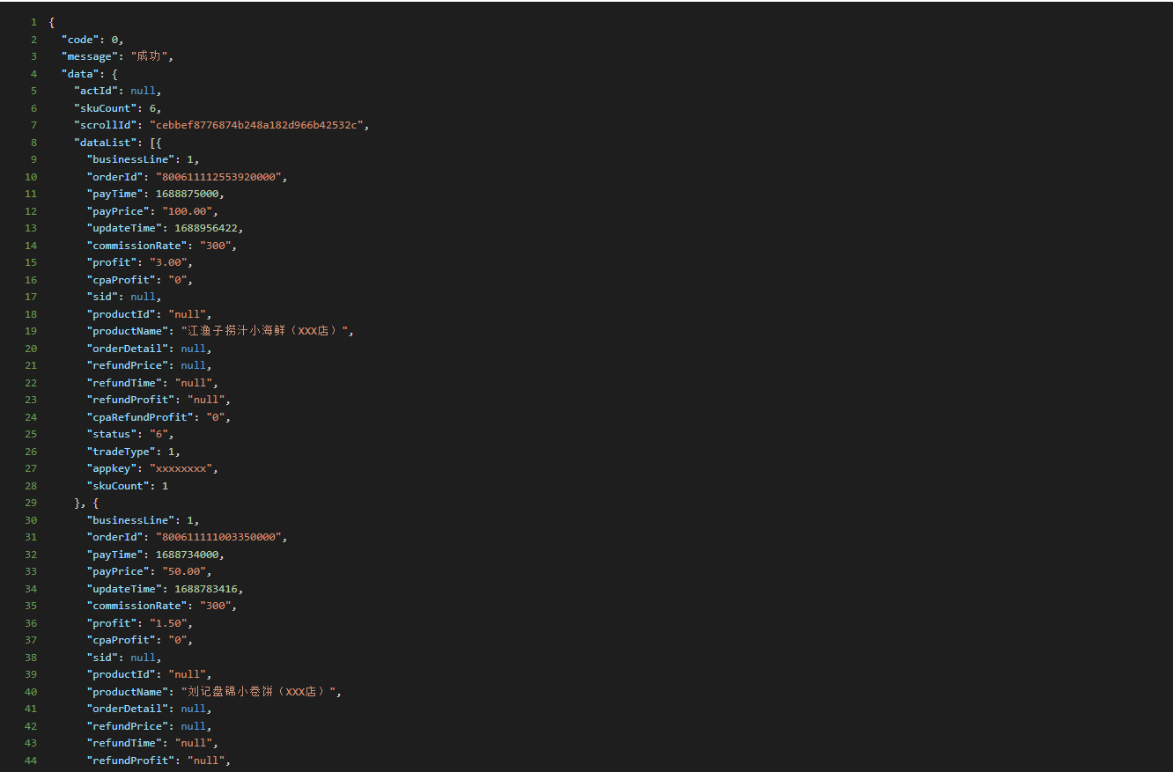Click the "dataList" key
The width and height of the screenshot is (1173, 772).
coord(105,143)
